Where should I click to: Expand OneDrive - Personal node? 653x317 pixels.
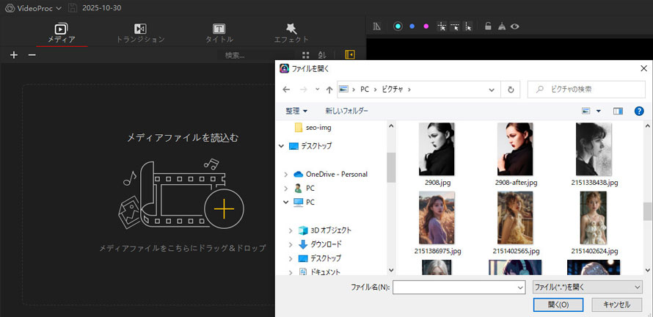tap(285, 174)
